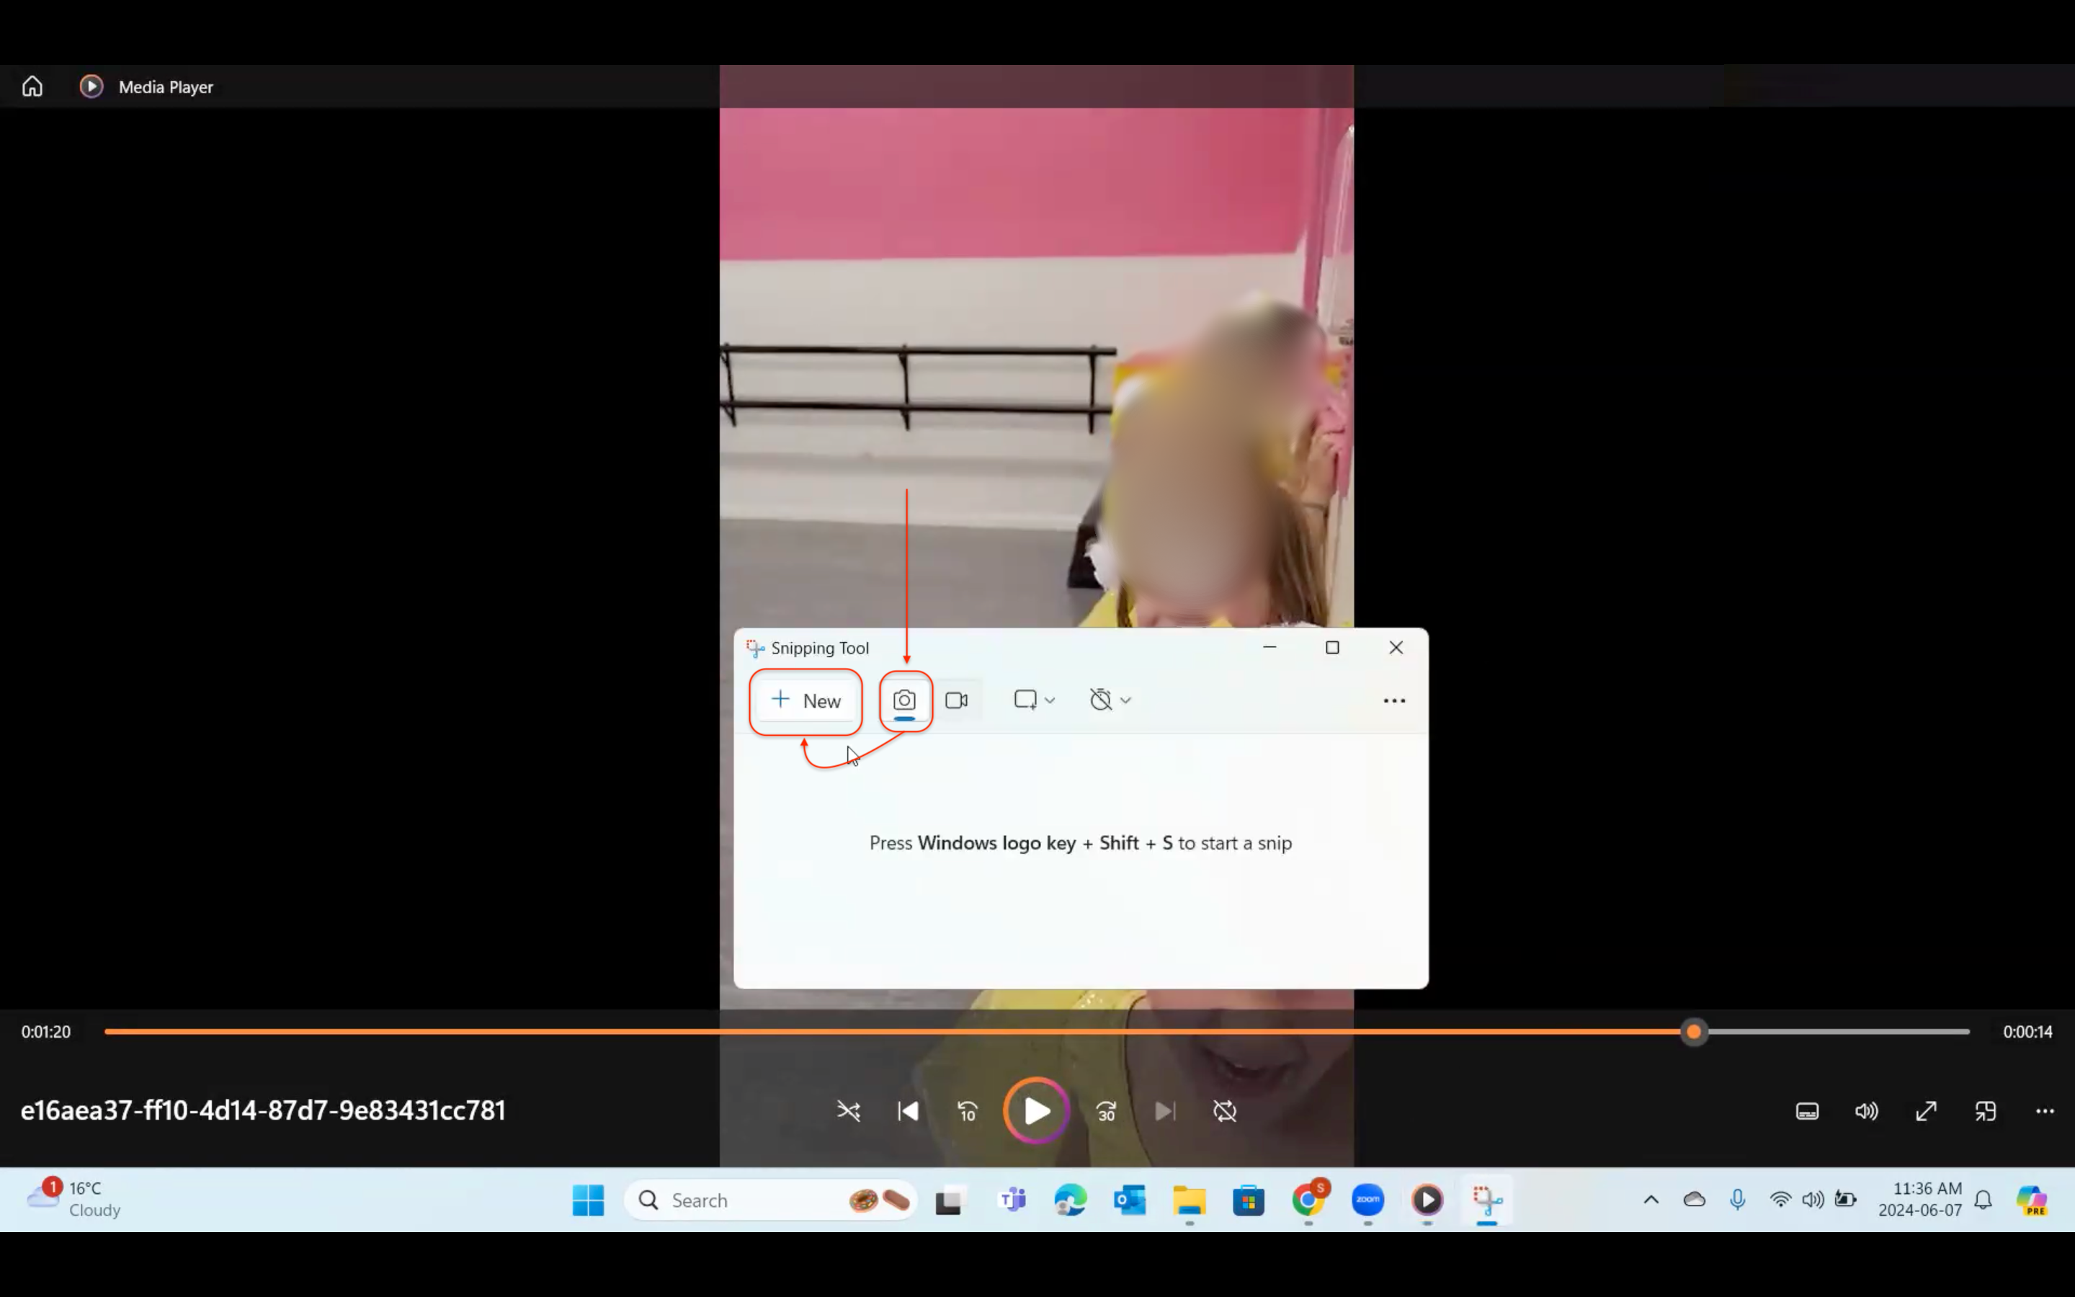Skip back 10 seconds

pyautogui.click(x=967, y=1111)
